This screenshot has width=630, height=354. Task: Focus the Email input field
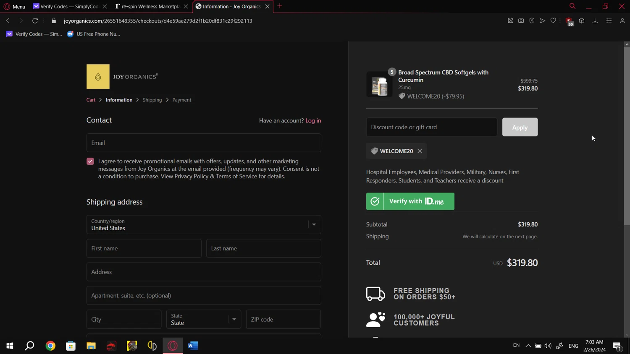(204, 143)
